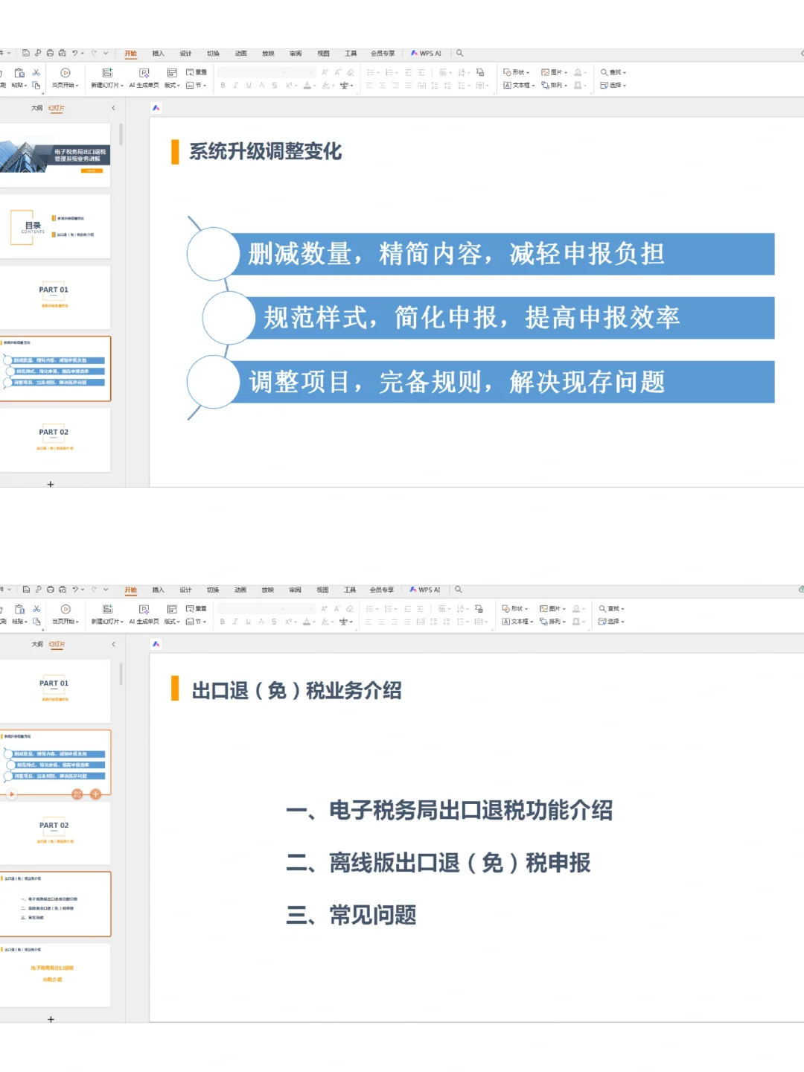The height and width of the screenshot is (1072, 804).
Task: Toggle italic formatting
Action: [x=234, y=84]
